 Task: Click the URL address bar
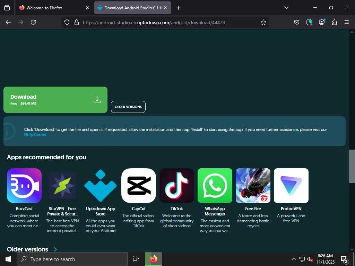click(165, 23)
